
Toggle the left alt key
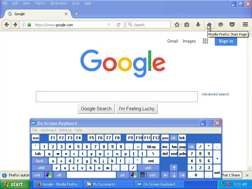pyautogui.click(x=59, y=175)
